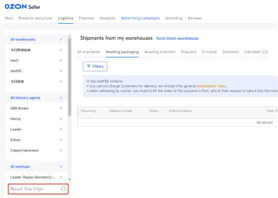Click the No record text

pos(264,122)
